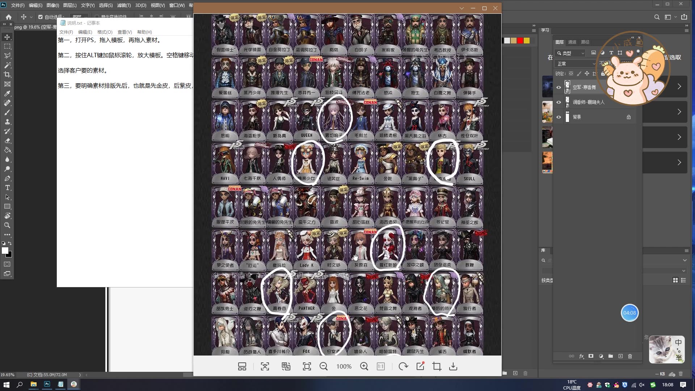Click the translate icon in viewer toolbar

click(286, 366)
